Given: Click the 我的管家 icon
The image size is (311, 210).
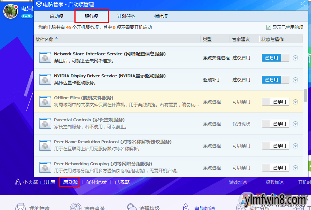Looking at the screenshot, I should 21,206.
